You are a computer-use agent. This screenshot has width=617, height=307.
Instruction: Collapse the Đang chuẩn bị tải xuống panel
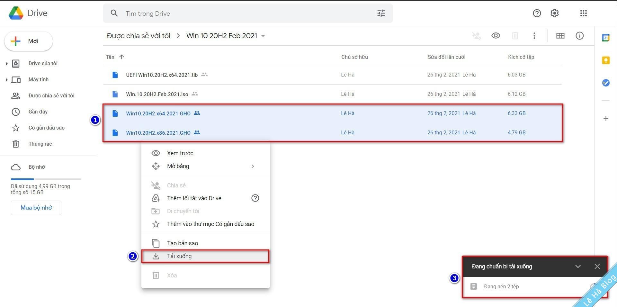(x=578, y=266)
